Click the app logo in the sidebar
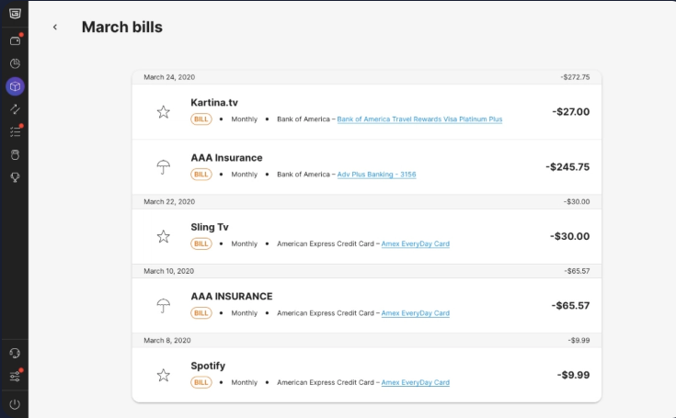 click(x=15, y=14)
